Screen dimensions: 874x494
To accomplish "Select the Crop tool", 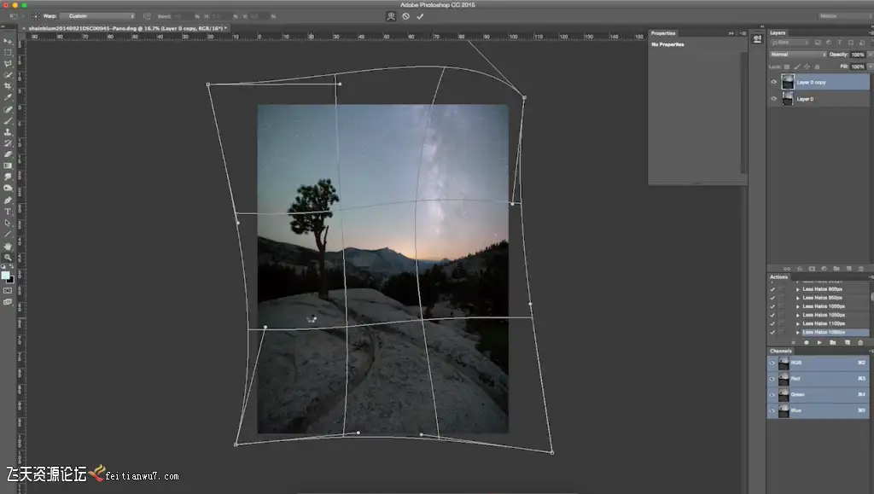I will tap(8, 86).
